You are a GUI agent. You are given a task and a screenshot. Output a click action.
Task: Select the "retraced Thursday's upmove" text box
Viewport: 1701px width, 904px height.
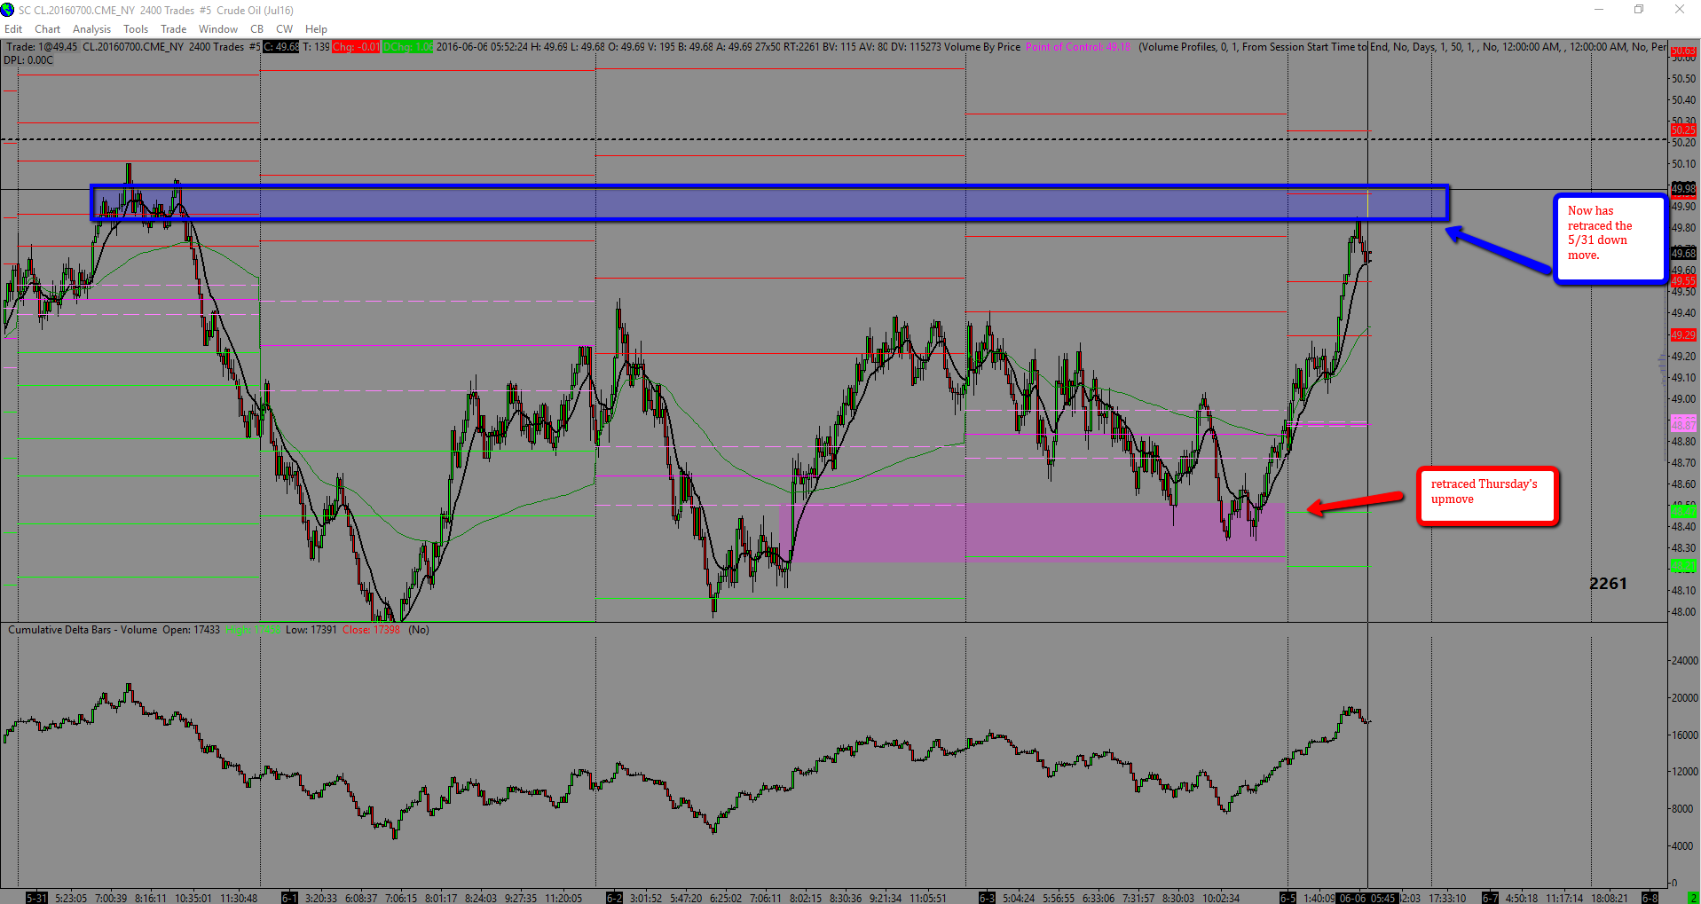coord(1488,497)
